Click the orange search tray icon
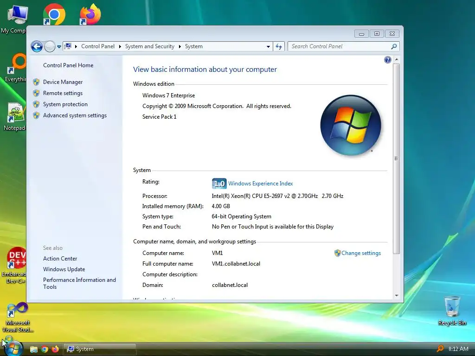Image resolution: width=475 pixels, height=356 pixels. tap(440, 349)
